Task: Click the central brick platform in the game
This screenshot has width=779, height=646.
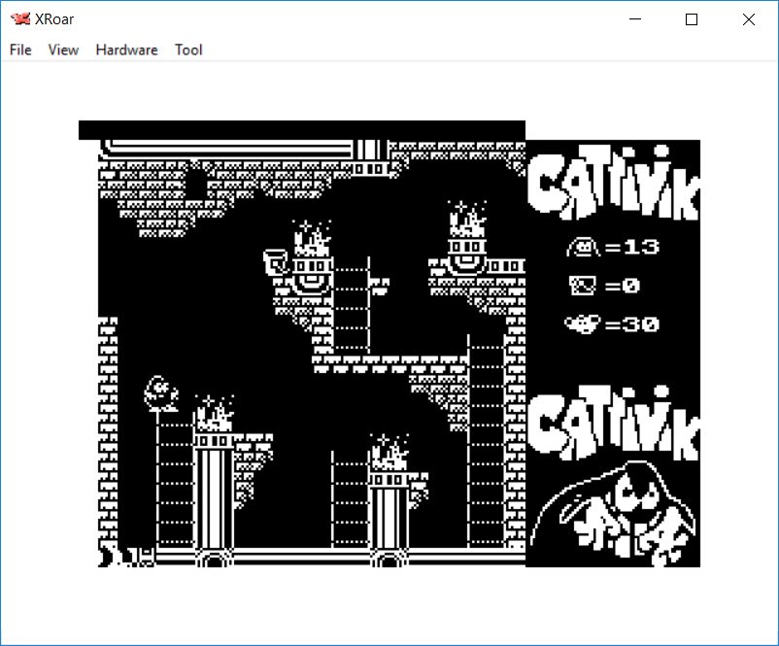Action: coord(389,364)
